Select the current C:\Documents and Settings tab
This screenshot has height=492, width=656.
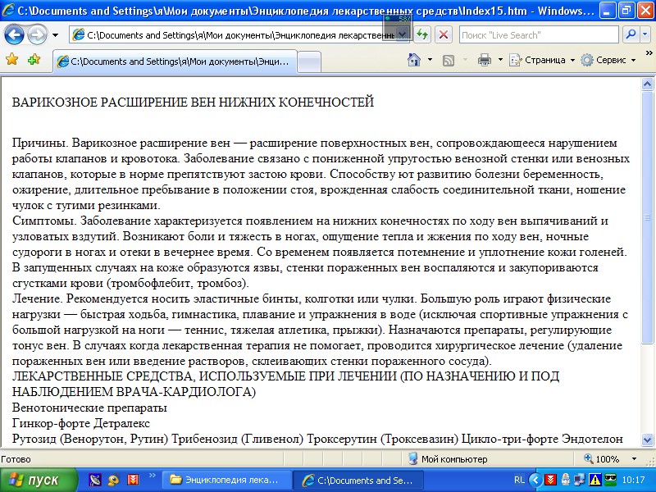175,61
